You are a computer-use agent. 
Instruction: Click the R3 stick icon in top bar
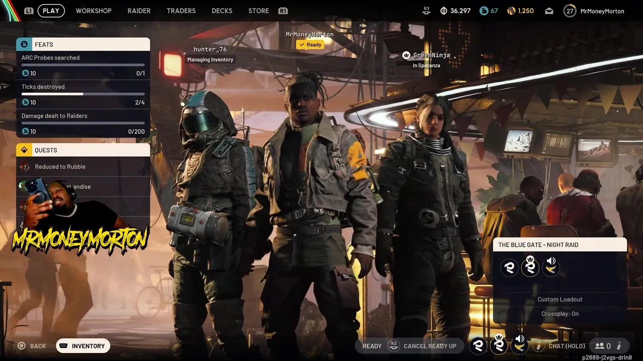coord(426,11)
